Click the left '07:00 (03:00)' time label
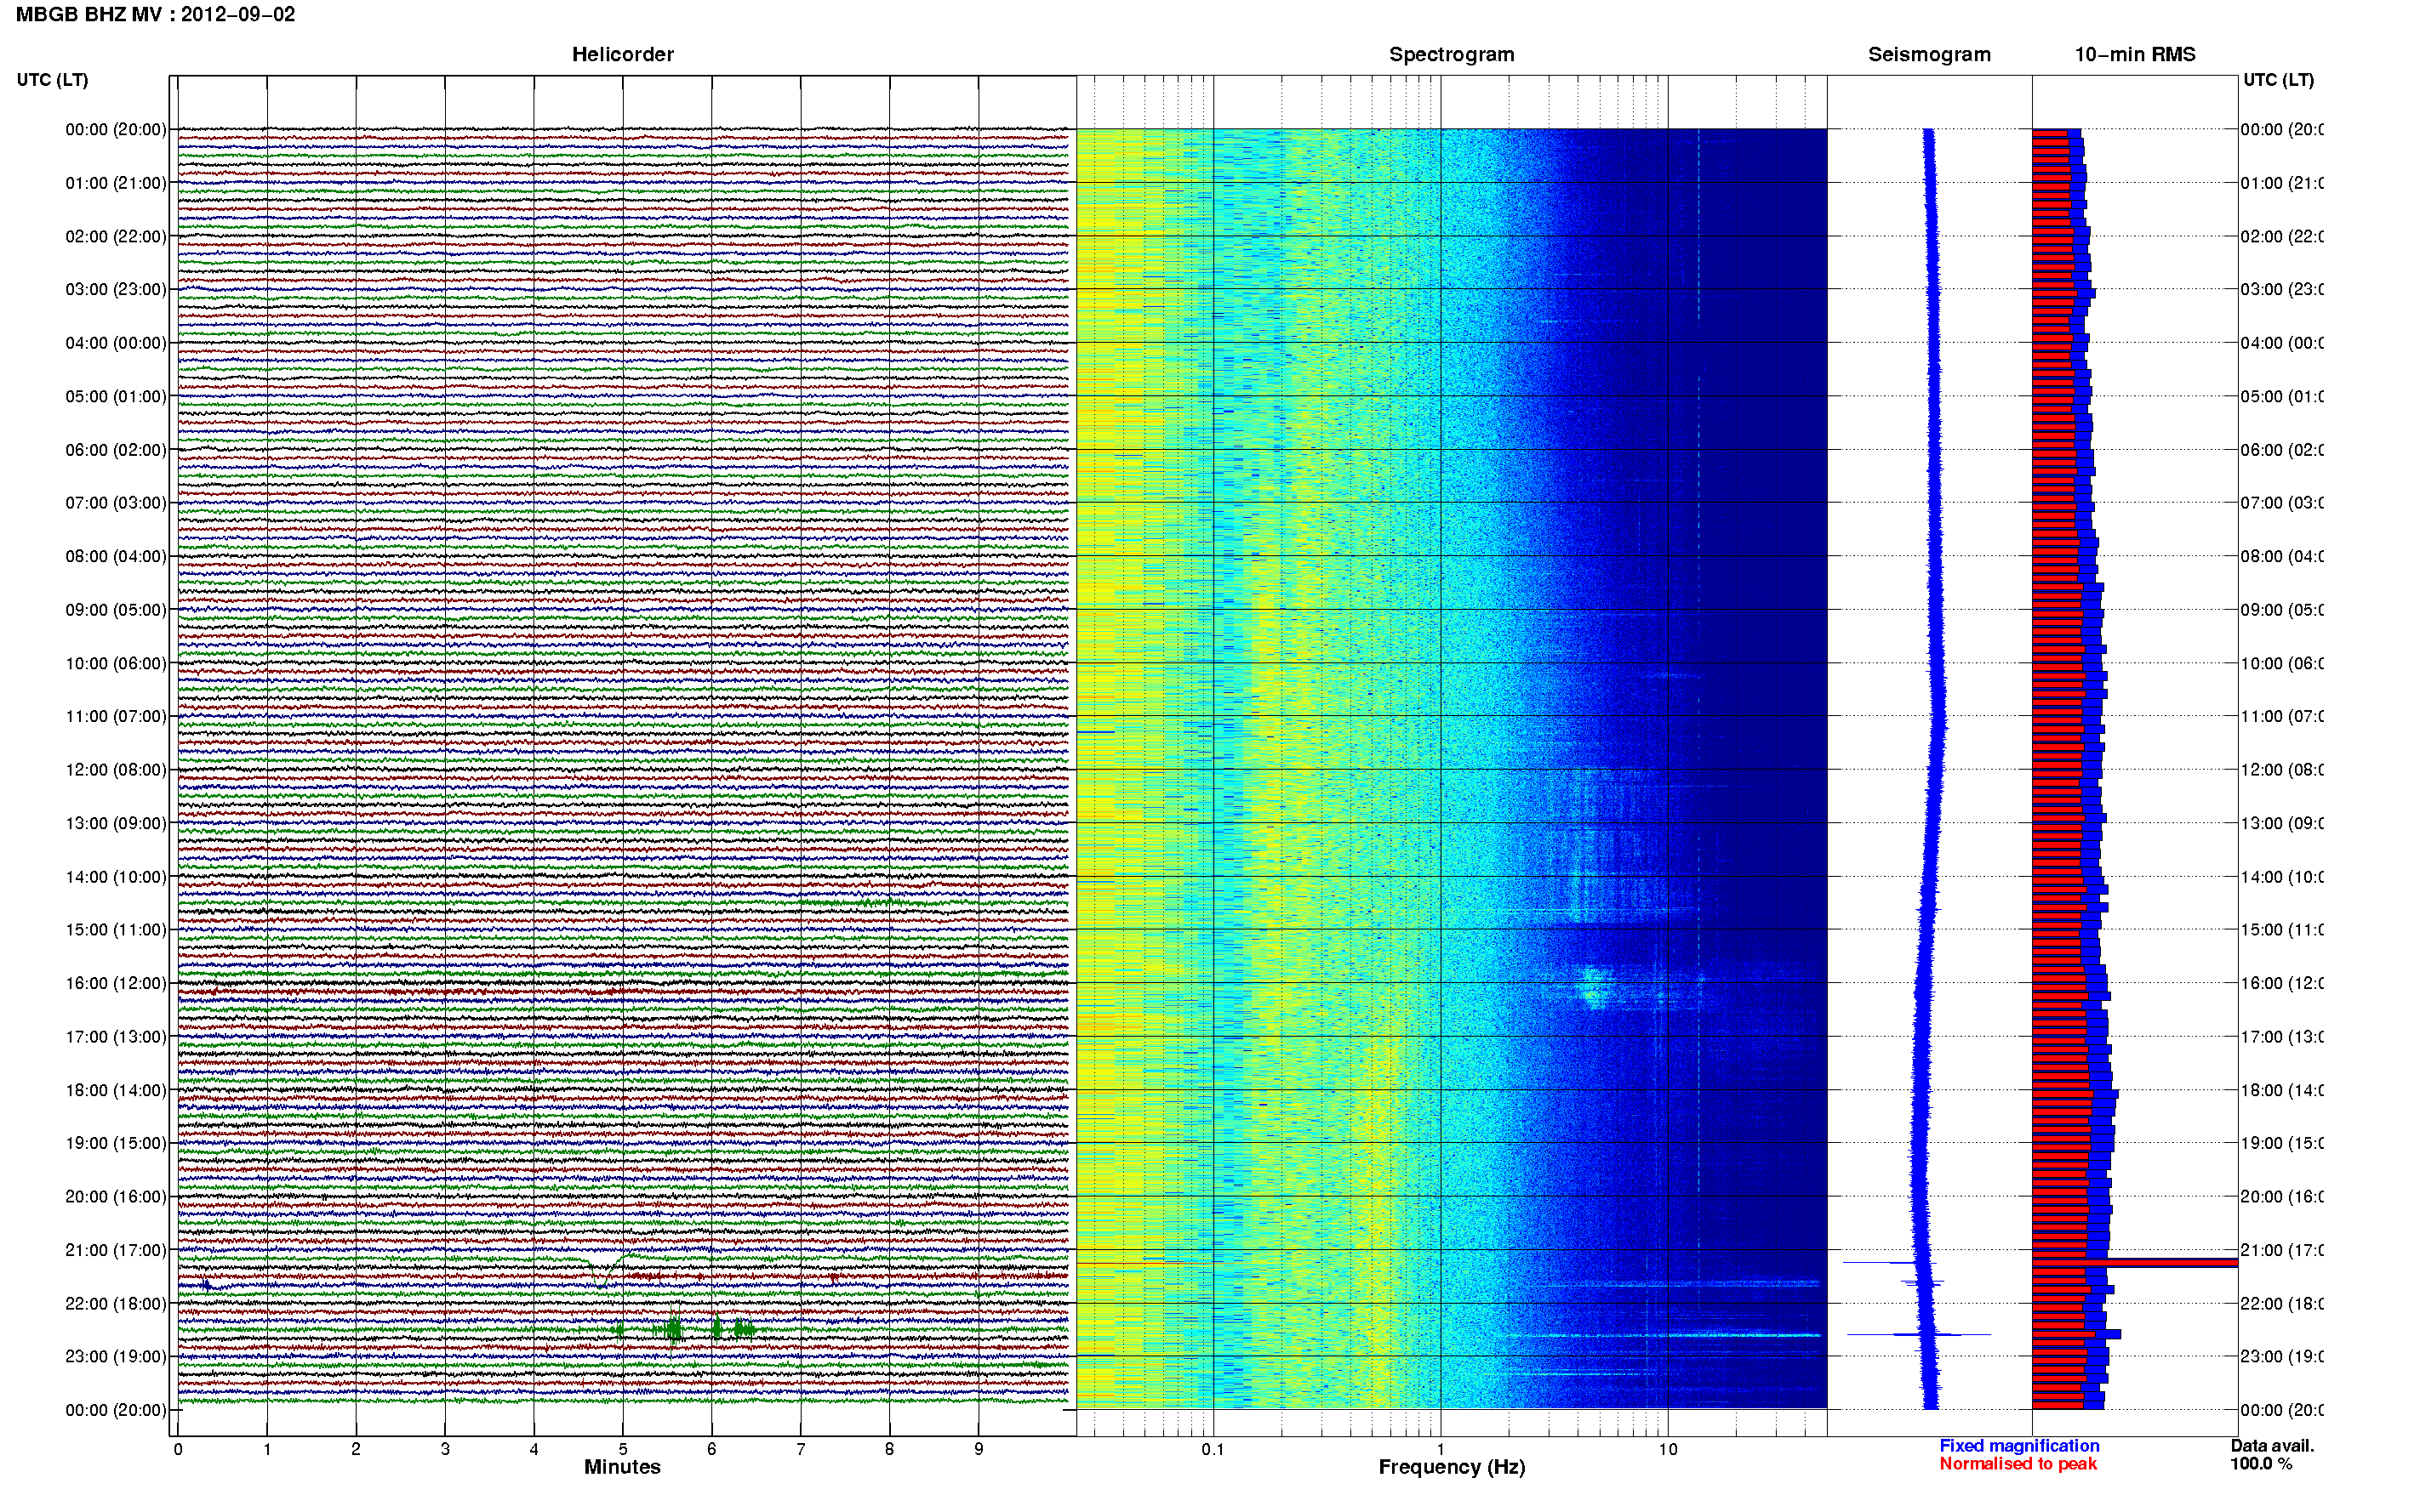Screen dimensions: 2420x1512 point(116,502)
